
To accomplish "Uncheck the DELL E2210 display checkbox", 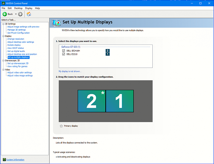I will 63,54.
